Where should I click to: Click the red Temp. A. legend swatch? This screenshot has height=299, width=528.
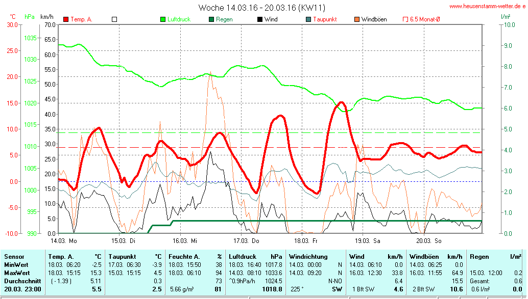point(66,19)
